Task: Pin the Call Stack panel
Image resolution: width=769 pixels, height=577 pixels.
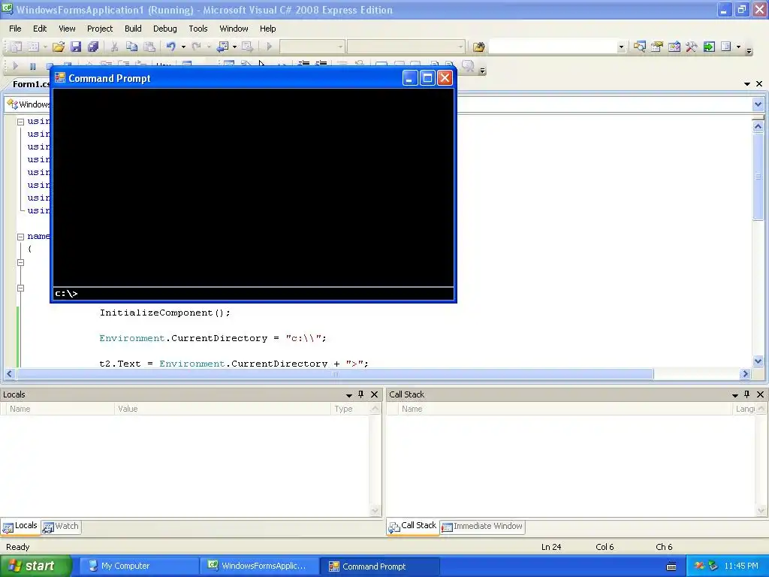Action: pyautogui.click(x=747, y=394)
